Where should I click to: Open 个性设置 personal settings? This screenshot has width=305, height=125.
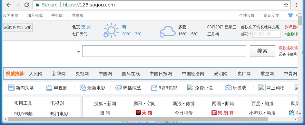tap(247, 15)
